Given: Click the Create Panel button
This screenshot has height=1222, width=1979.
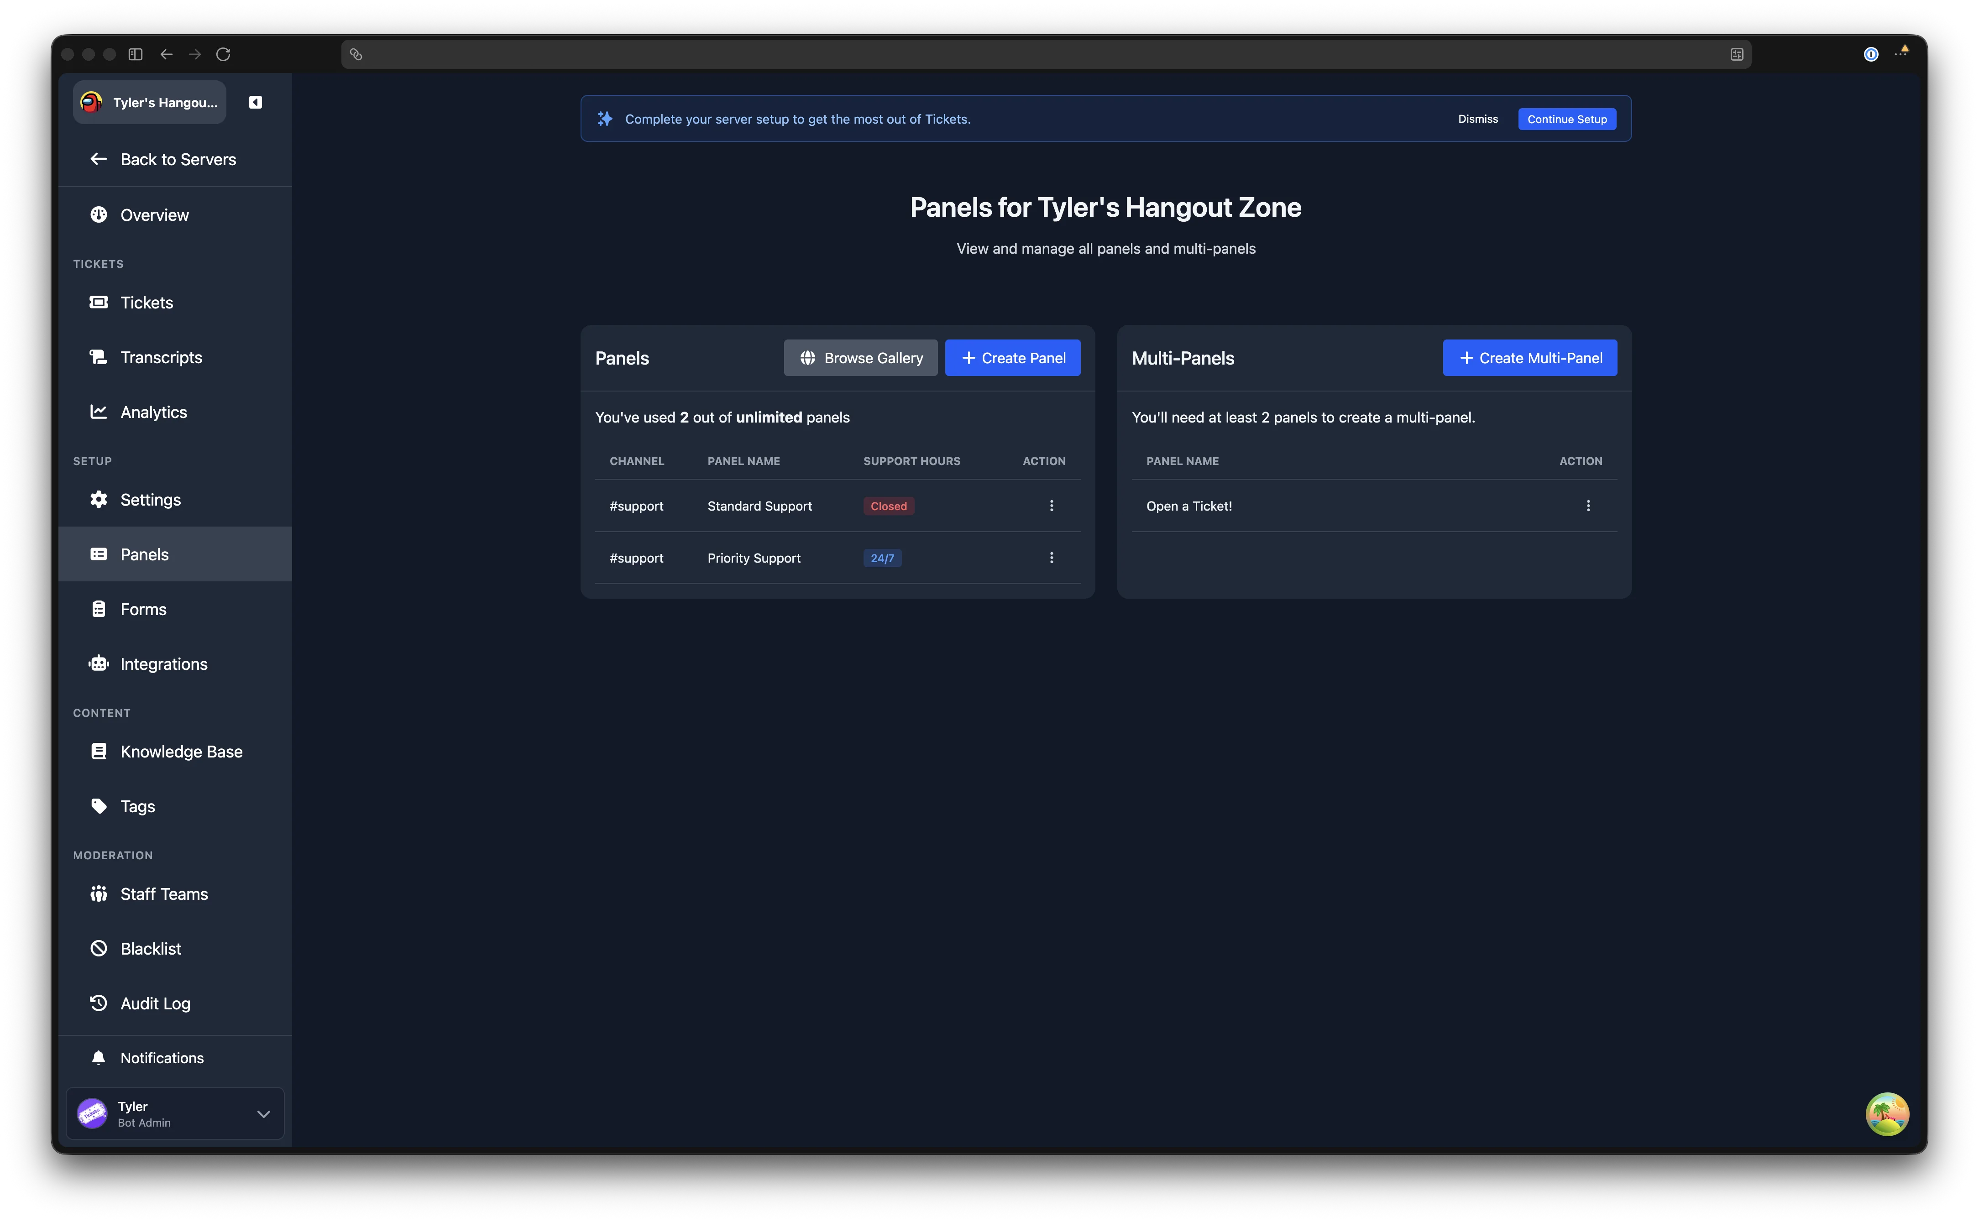Looking at the screenshot, I should coord(1012,358).
